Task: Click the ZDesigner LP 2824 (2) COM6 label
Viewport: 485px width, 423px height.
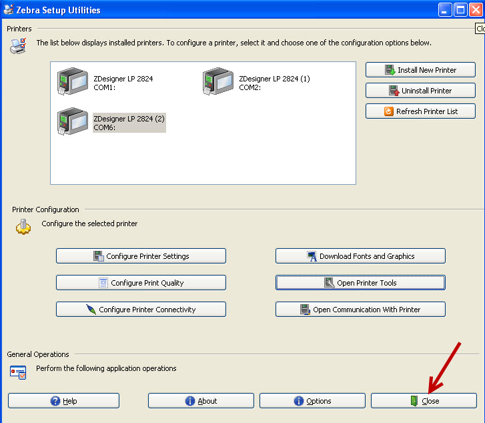Action: pos(129,123)
